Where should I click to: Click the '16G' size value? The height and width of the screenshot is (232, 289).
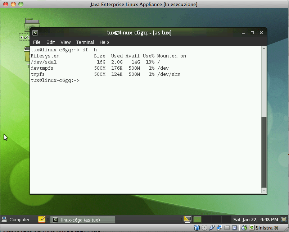101,62
